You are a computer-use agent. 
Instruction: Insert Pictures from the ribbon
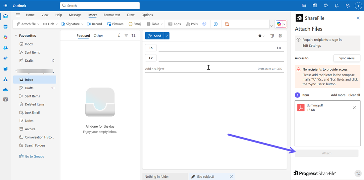(115, 24)
